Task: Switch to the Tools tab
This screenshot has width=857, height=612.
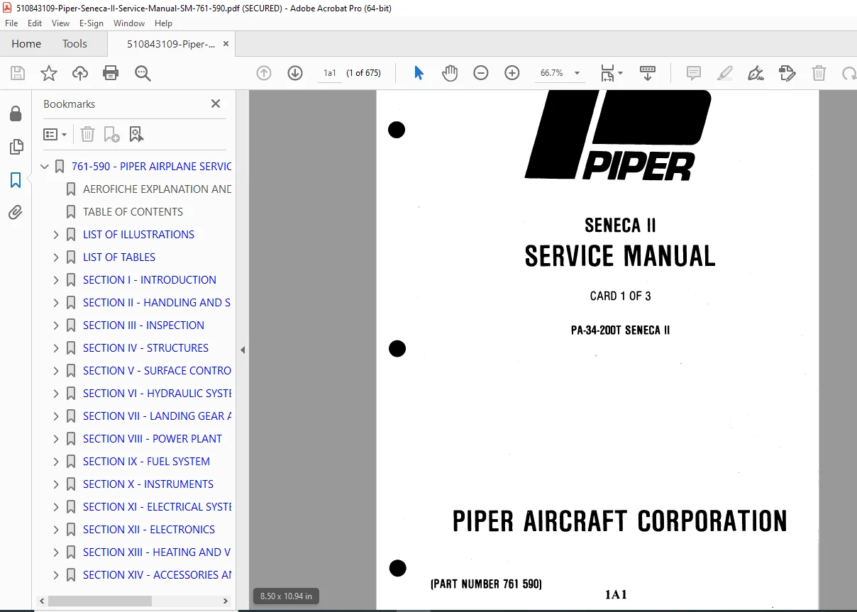Action: [x=74, y=43]
